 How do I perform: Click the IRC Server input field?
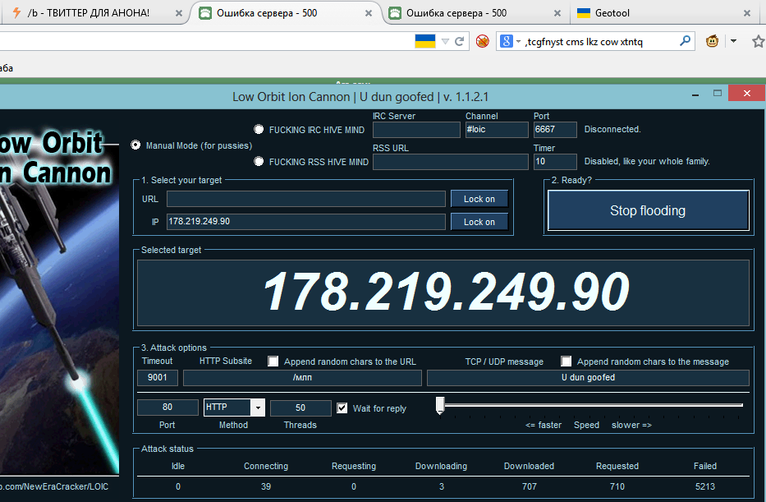416,130
